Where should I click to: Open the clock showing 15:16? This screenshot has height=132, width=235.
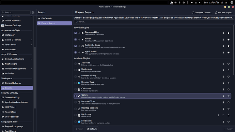coord(215,2)
